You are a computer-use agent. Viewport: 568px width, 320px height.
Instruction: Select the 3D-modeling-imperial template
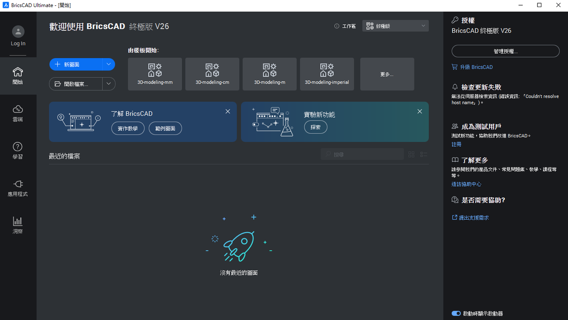327,74
